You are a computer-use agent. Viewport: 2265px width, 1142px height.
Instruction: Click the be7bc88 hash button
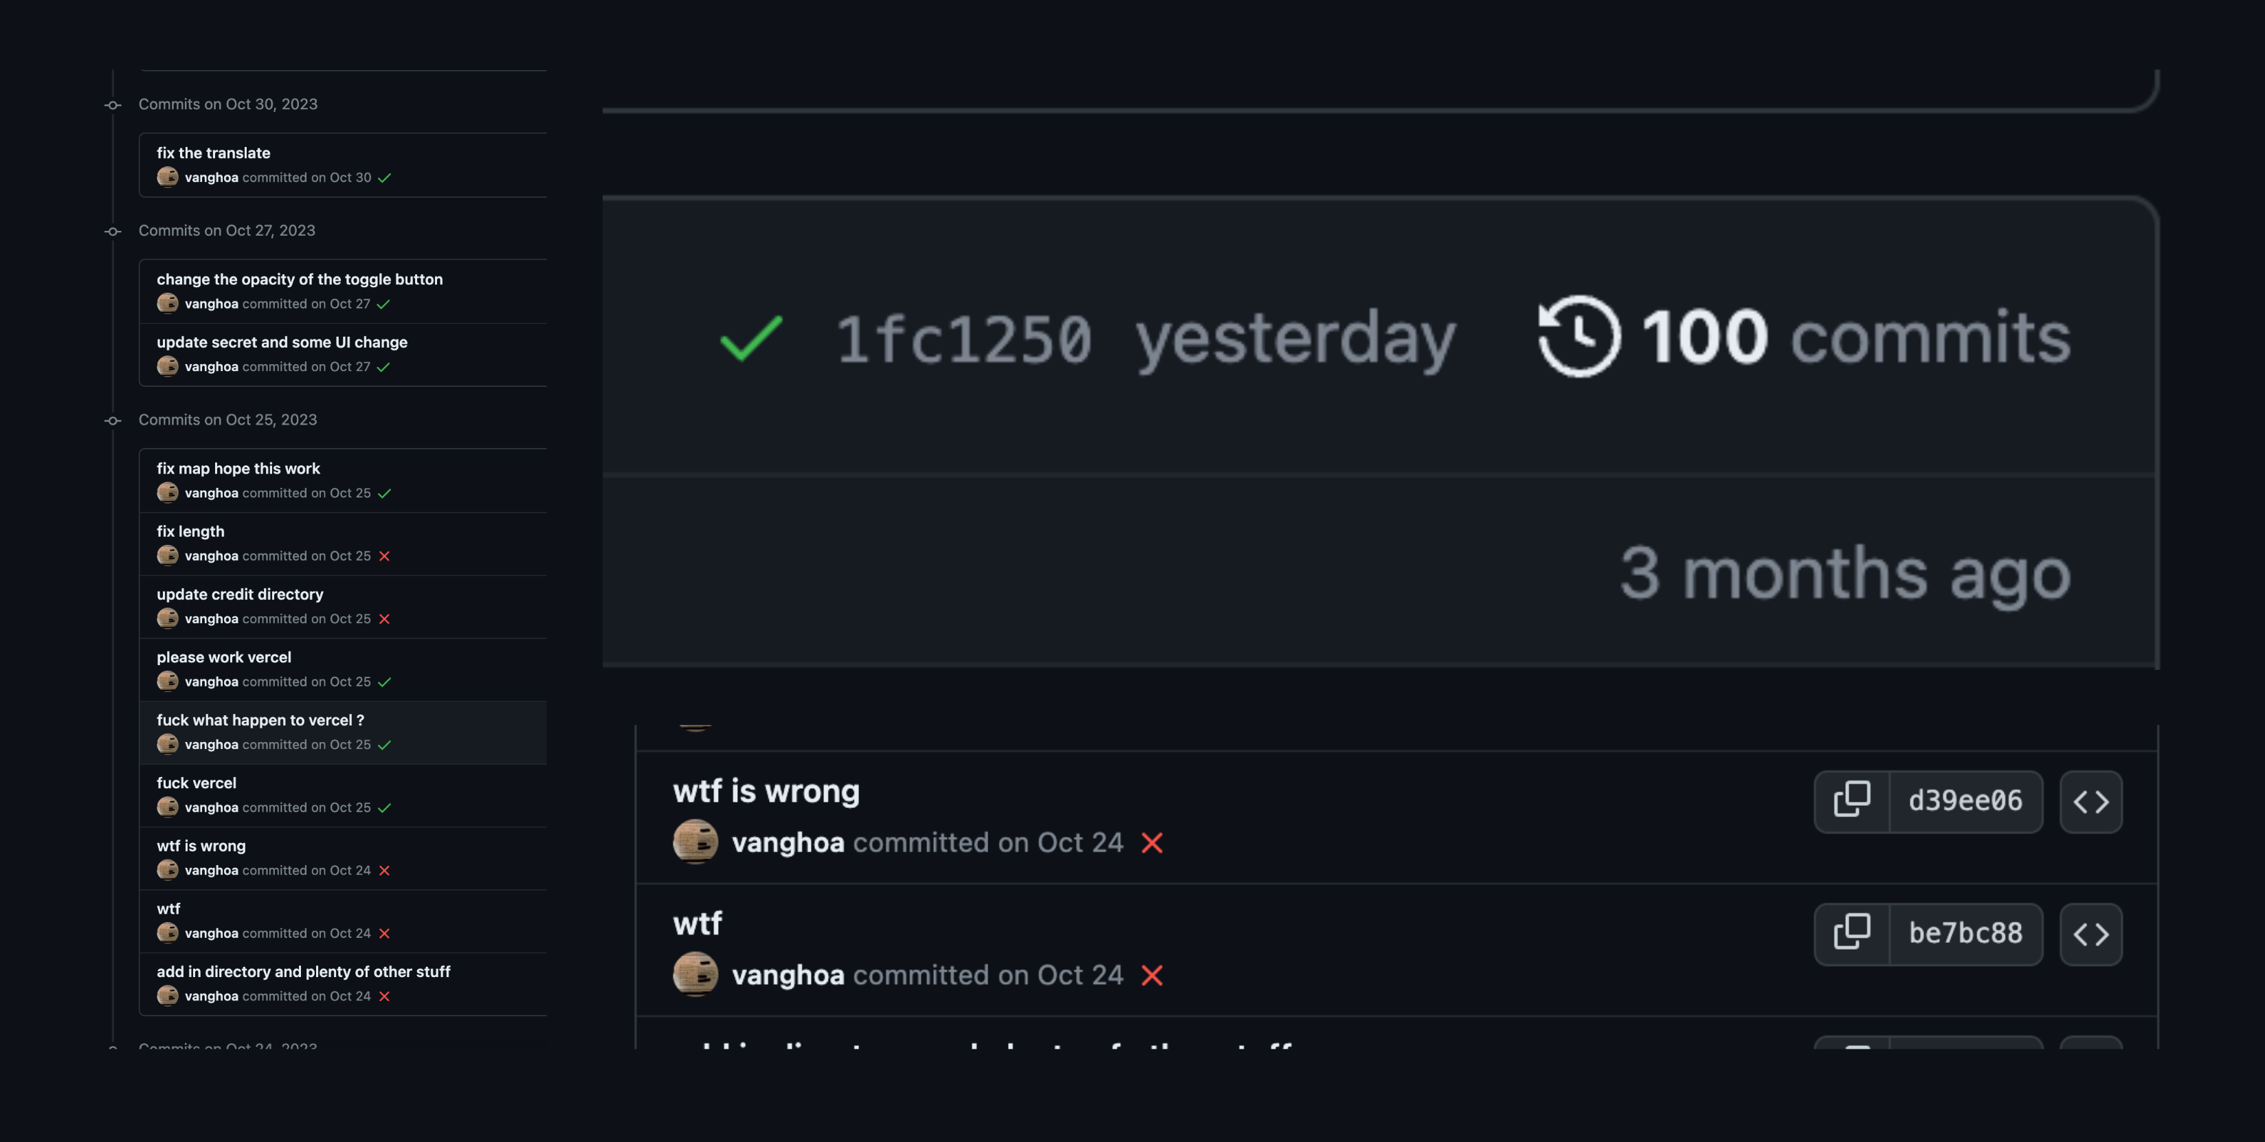[1965, 934]
